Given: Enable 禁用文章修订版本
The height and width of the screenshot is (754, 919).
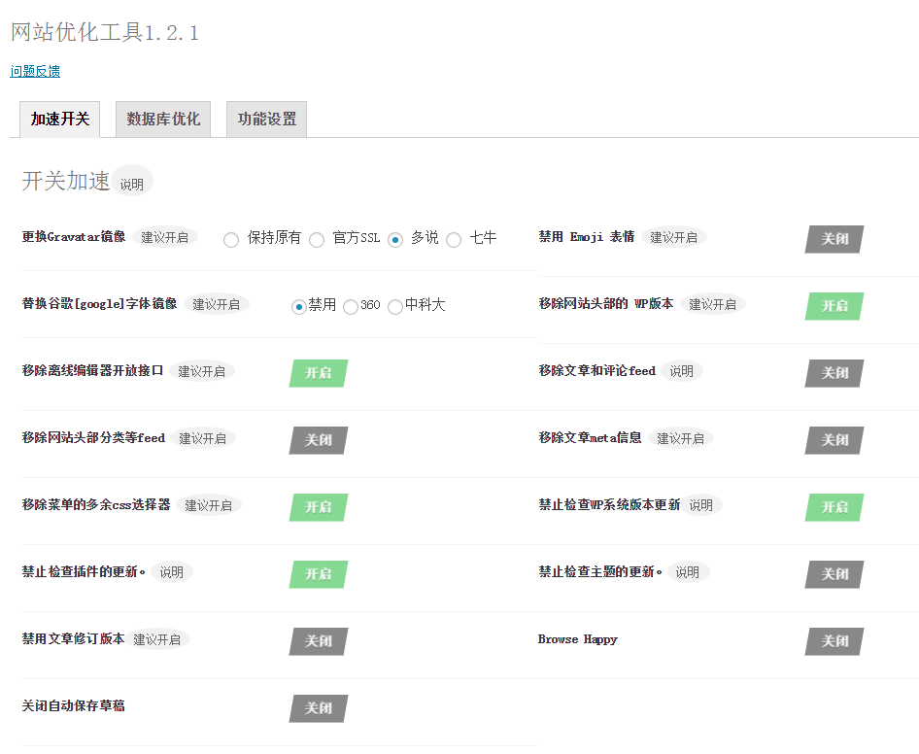Looking at the screenshot, I should pyautogui.click(x=318, y=641).
